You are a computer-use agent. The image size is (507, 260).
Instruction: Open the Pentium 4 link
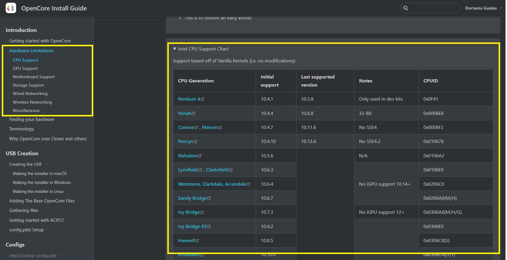(x=189, y=99)
